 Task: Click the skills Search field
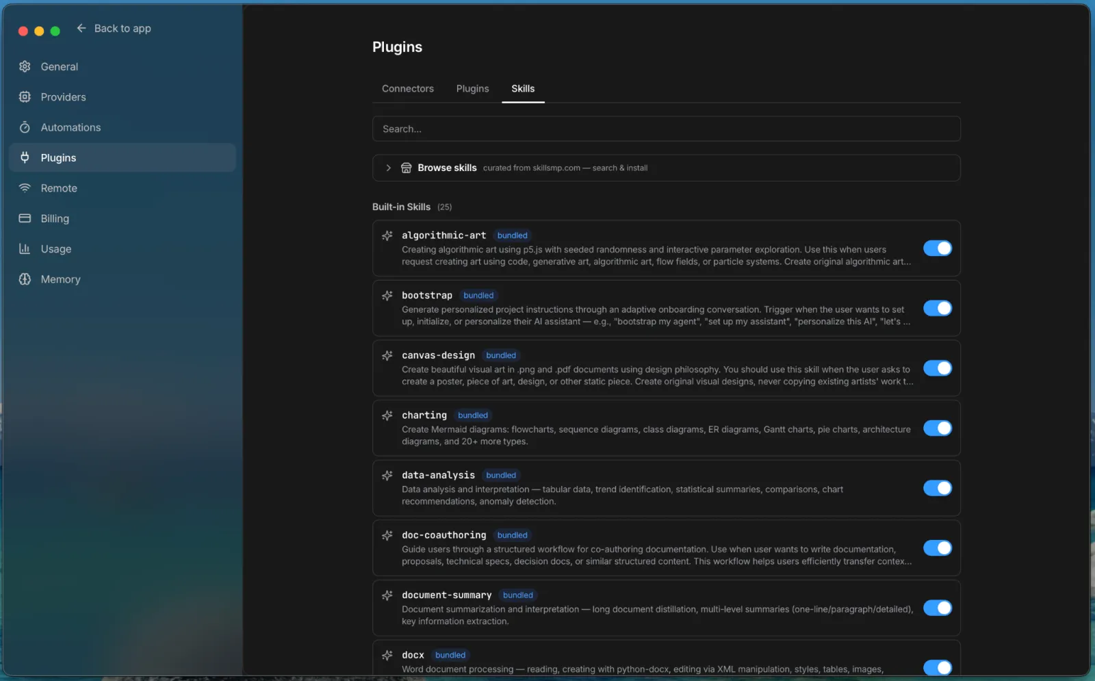pos(665,129)
